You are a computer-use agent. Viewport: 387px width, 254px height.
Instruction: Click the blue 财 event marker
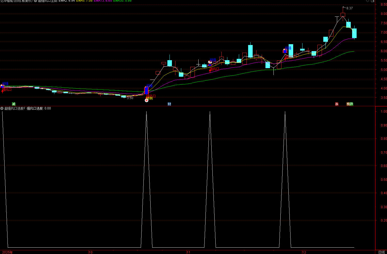[169, 104]
